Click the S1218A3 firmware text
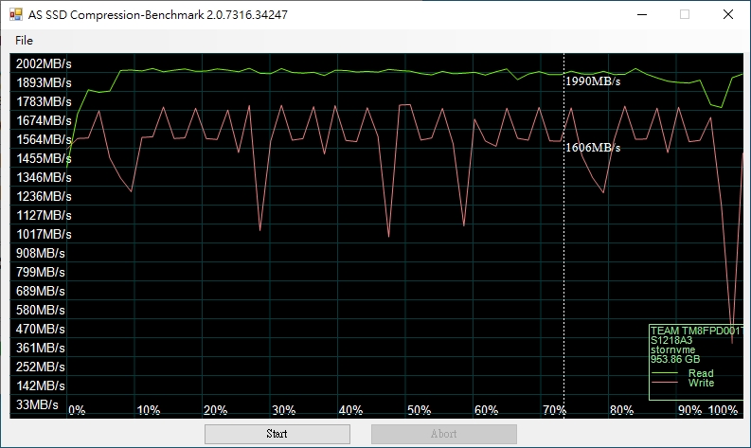 pos(671,340)
